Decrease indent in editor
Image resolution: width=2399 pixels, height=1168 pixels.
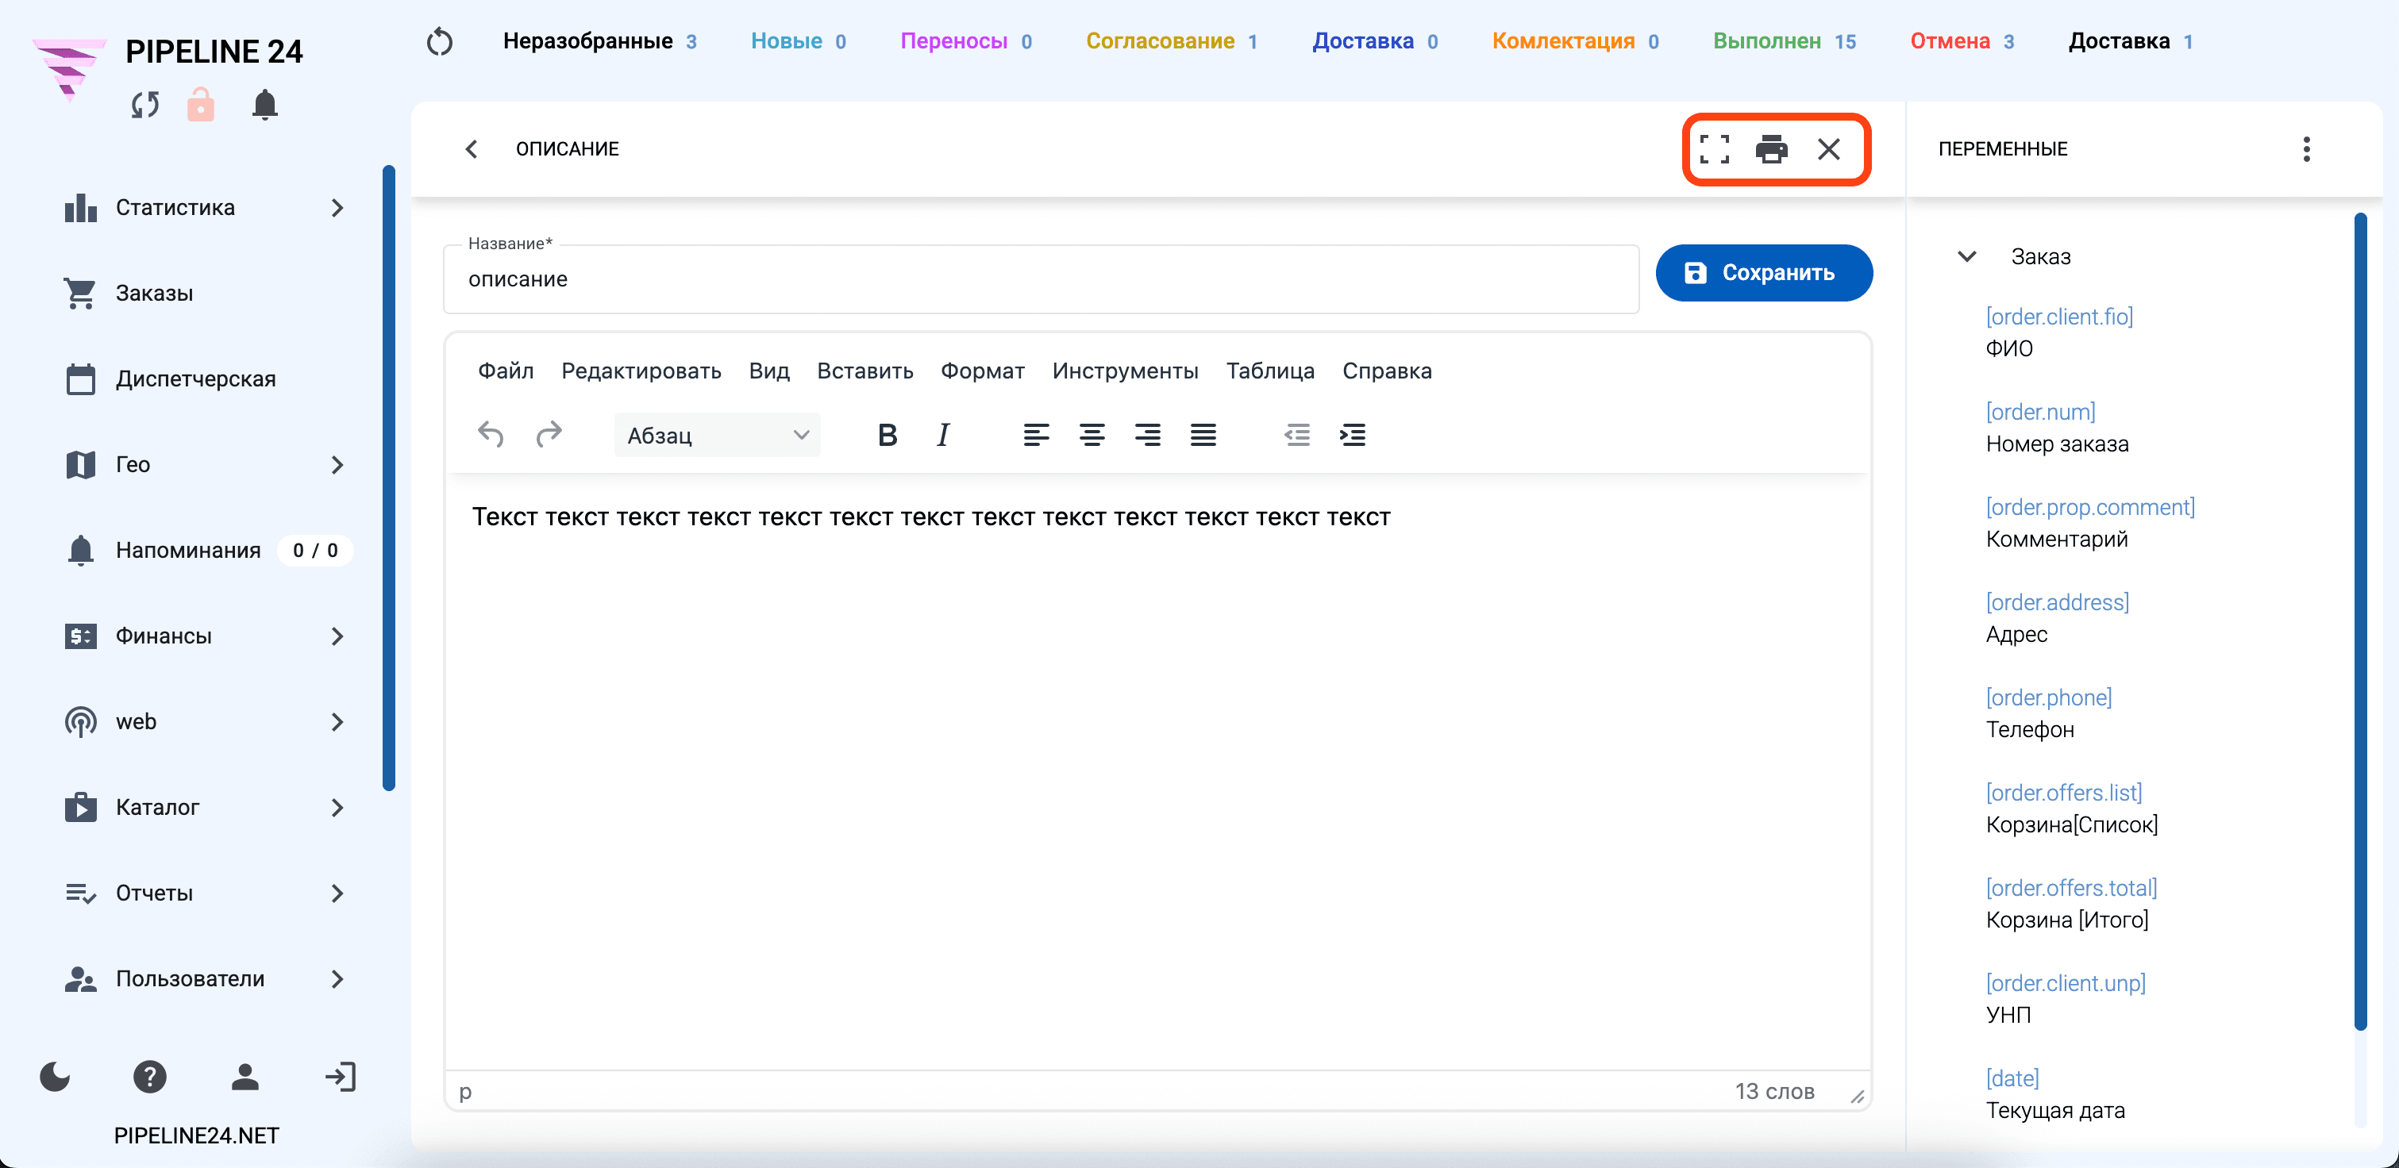1296,435
